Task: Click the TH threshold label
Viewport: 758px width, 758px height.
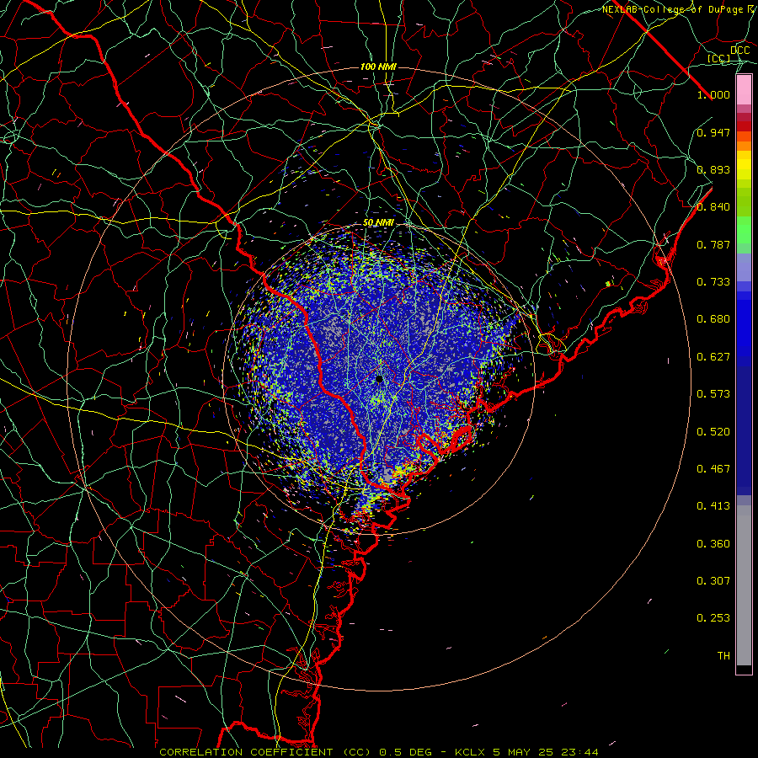Action: coord(723,656)
